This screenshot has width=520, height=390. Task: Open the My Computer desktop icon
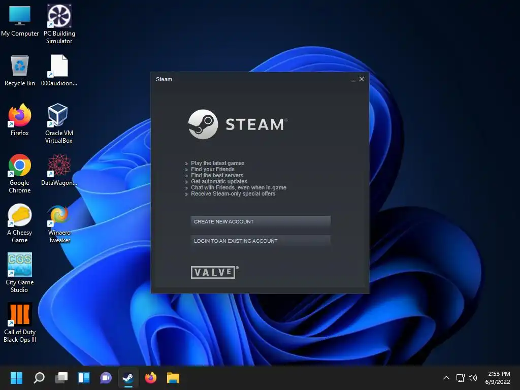pos(20,20)
